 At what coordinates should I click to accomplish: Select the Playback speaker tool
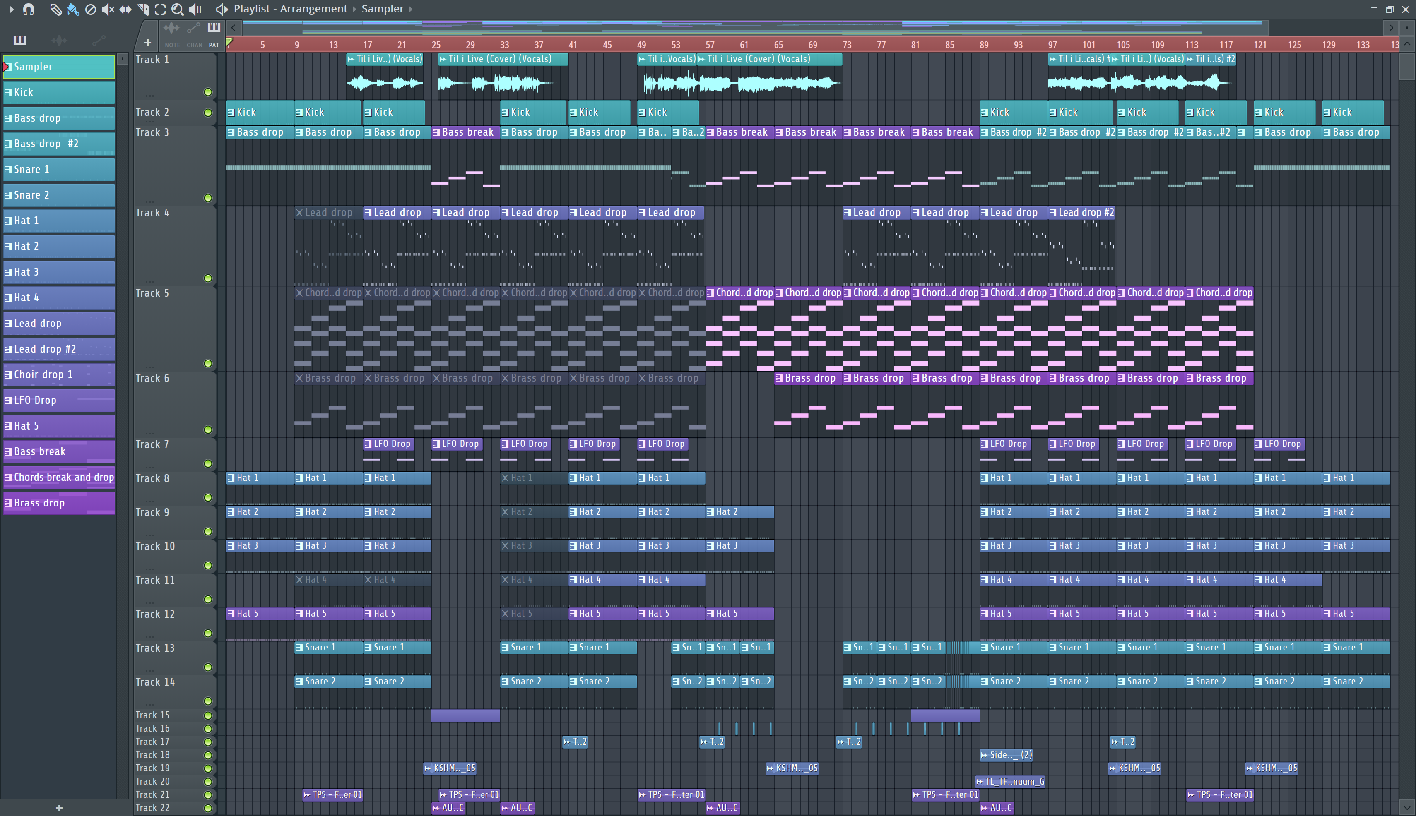(195, 9)
